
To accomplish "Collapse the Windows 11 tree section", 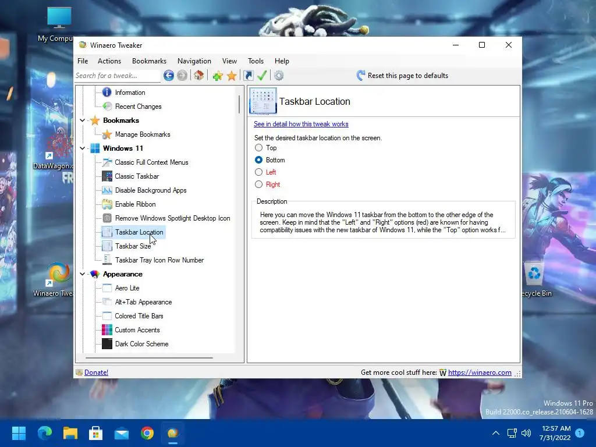I will [x=83, y=148].
